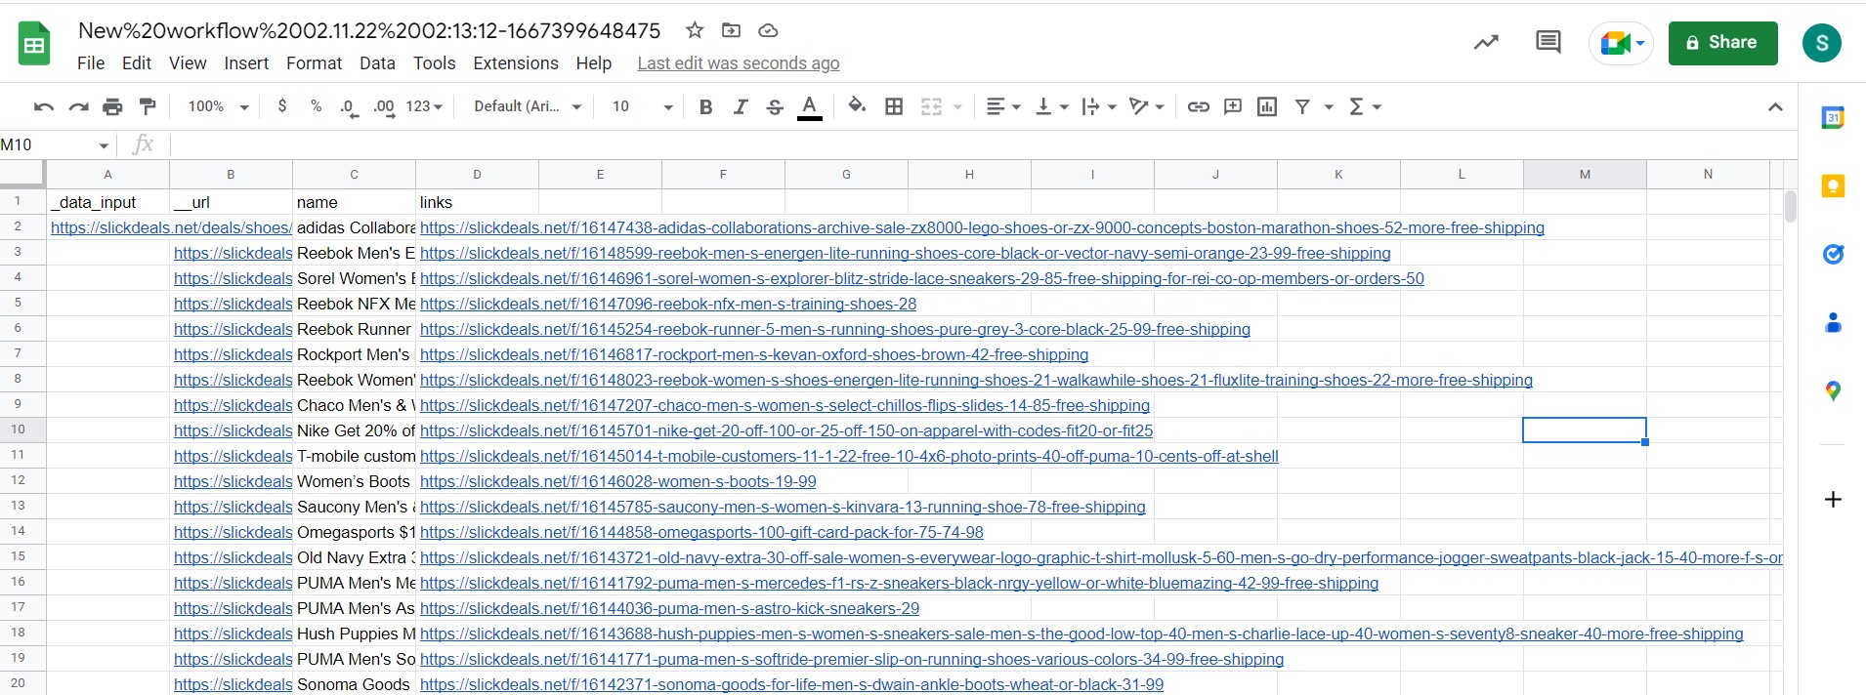Open the fill color picker
1866x695 pixels.
[857, 106]
